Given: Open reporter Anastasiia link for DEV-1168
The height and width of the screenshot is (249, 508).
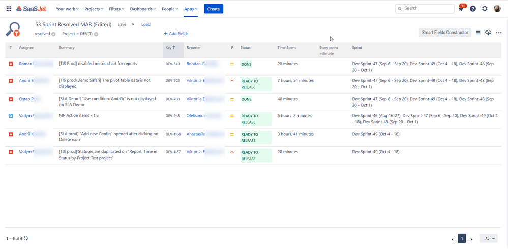Looking at the screenshot, I should coord(196,134).
